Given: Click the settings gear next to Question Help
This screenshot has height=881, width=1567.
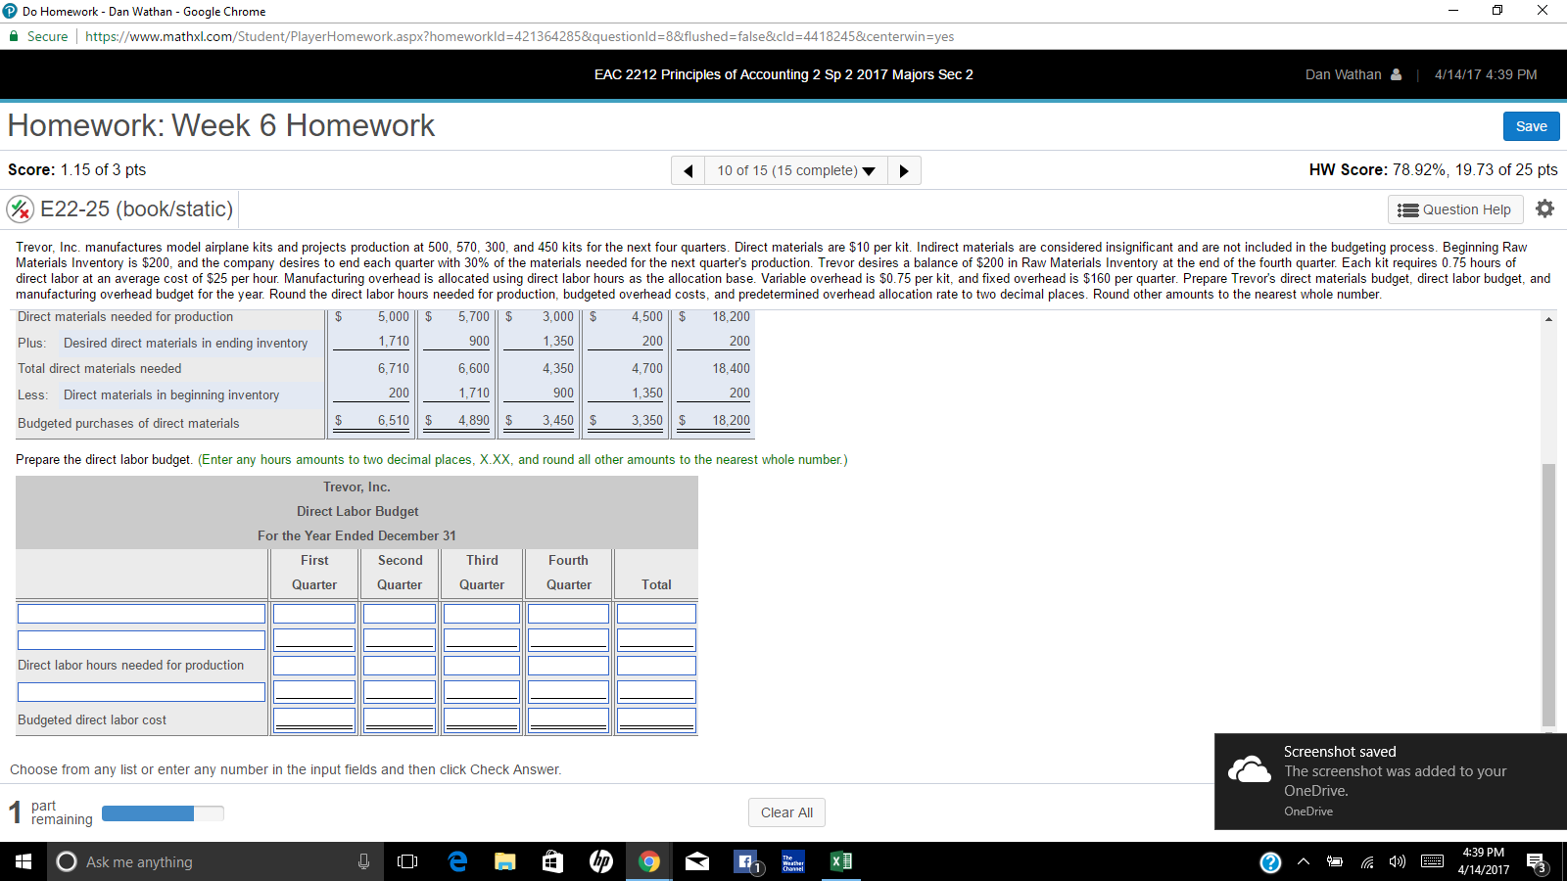Looking at the screenshot, I should coord(1544,209).
